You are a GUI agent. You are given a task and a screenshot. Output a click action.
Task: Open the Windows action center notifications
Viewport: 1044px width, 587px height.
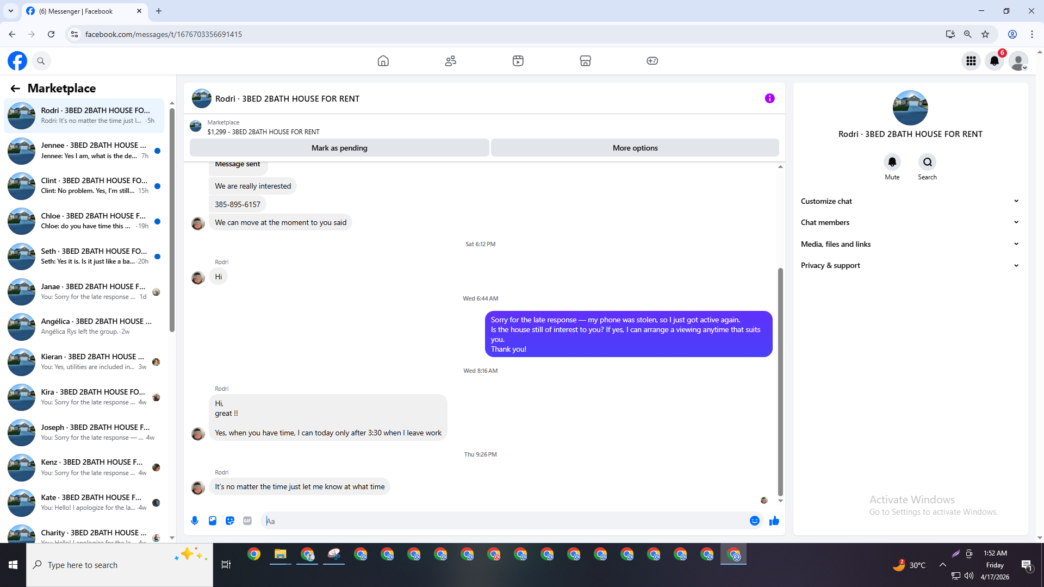tap(1027, 565)
